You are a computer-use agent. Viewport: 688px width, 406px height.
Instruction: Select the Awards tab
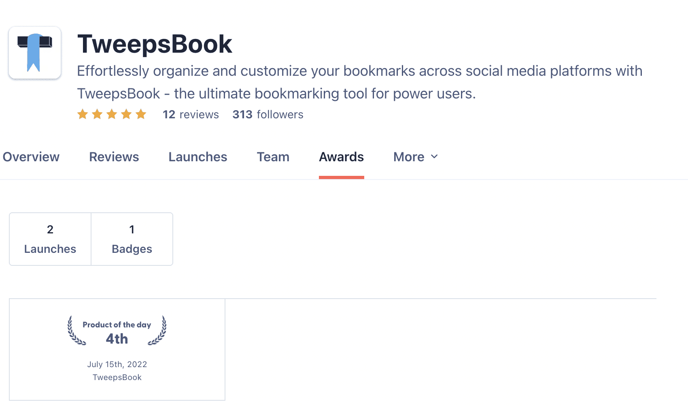342,157
